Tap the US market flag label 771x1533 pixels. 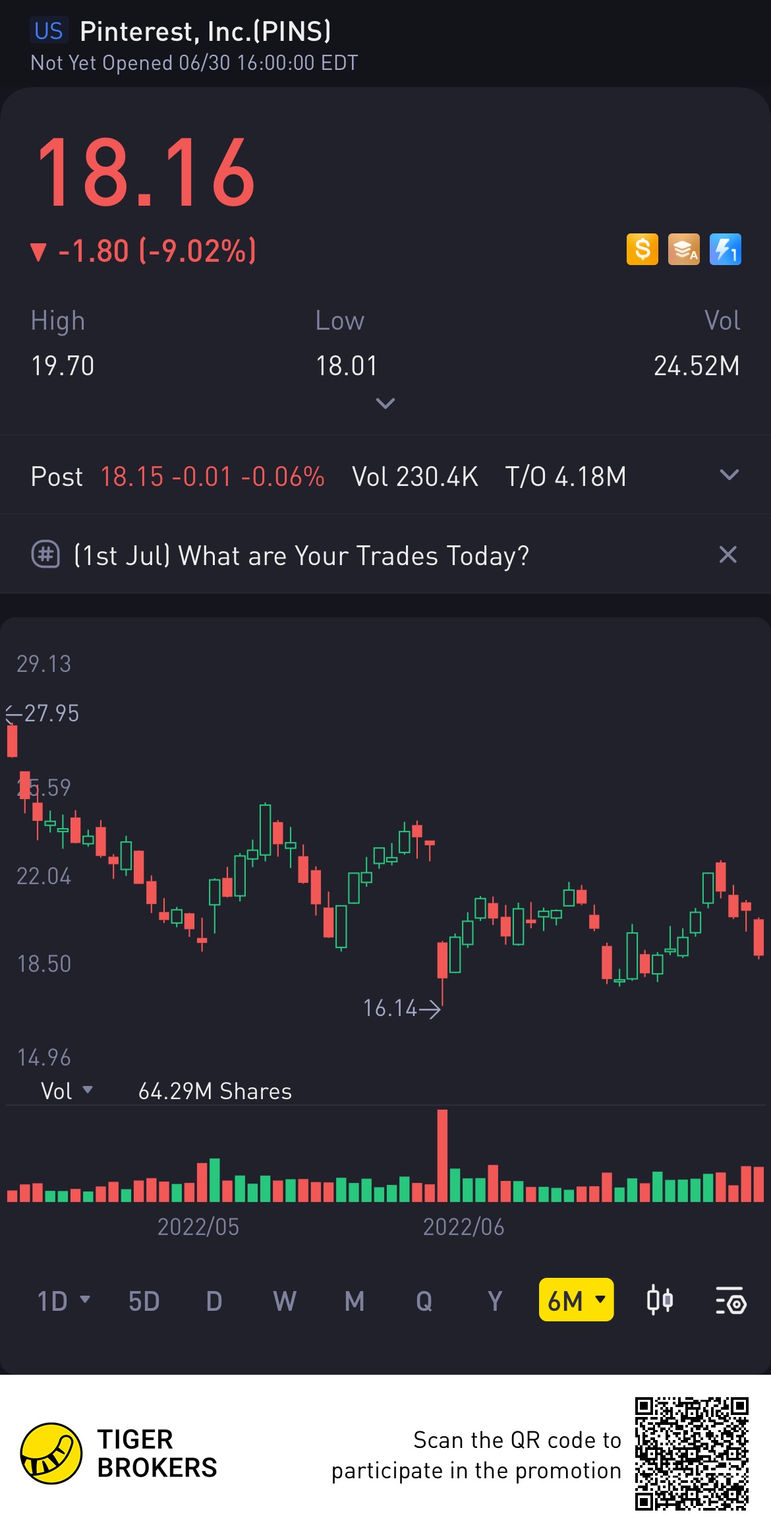(48, 31)
